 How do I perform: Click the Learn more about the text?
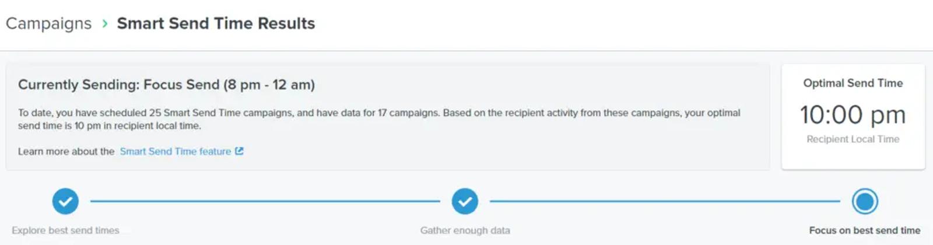[66, 151]
